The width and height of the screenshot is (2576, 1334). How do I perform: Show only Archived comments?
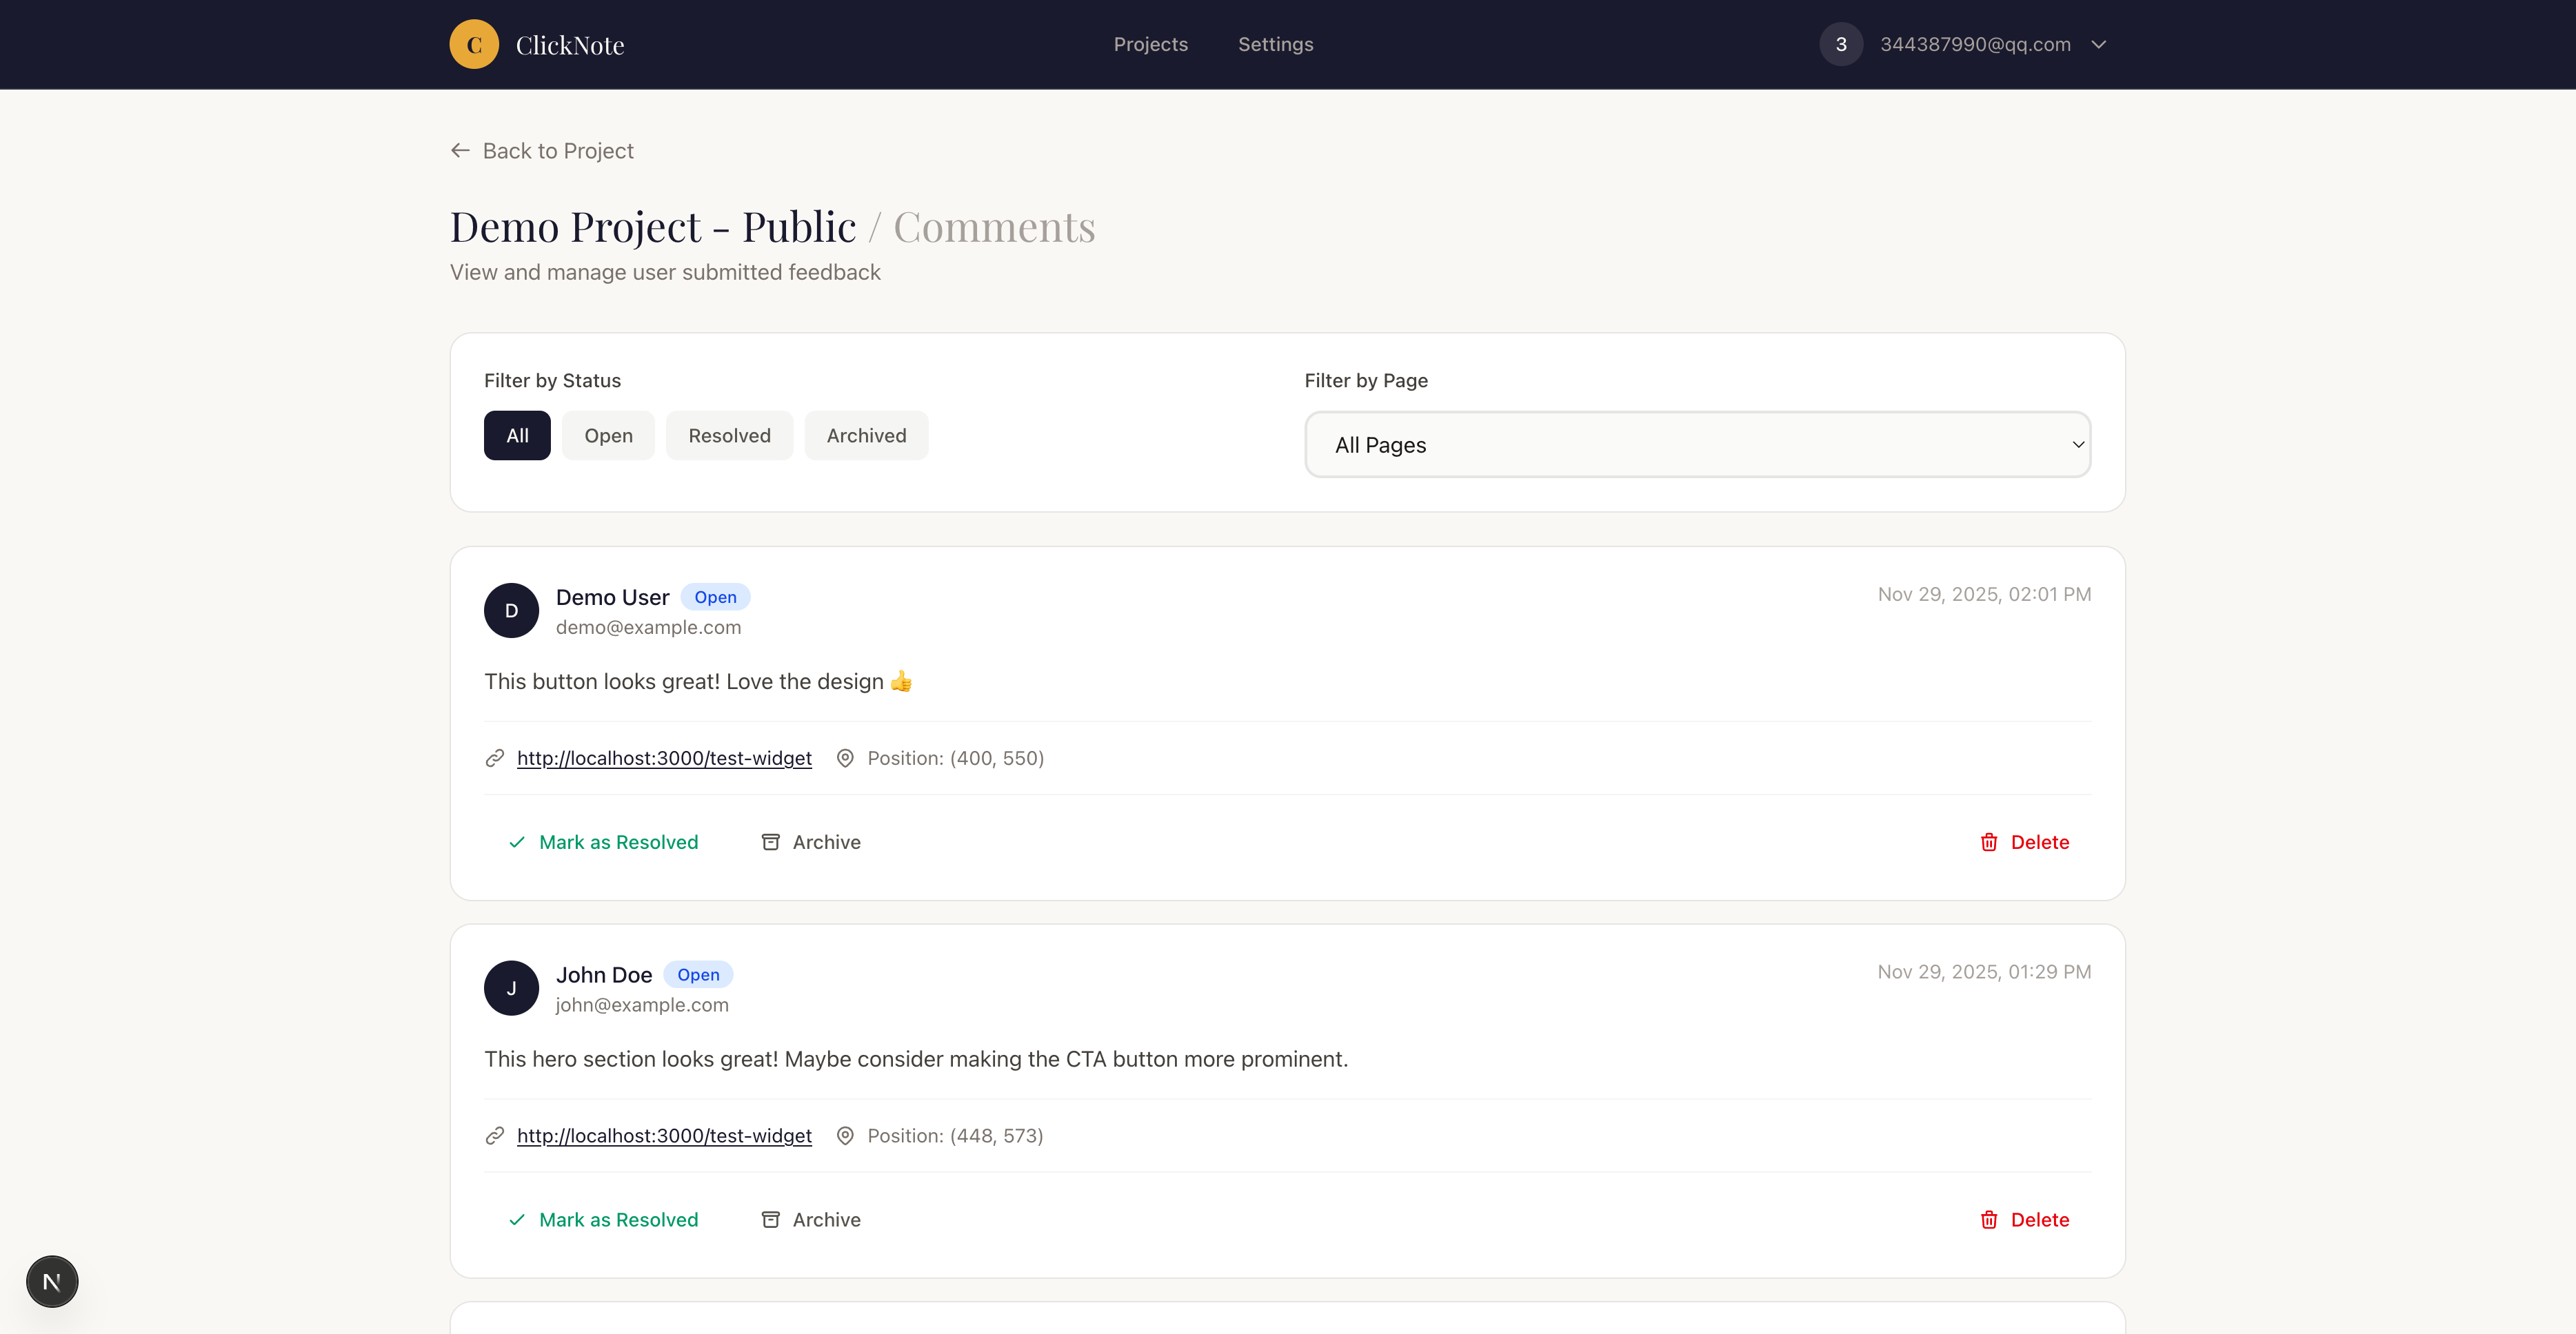[x=866, y=435]
